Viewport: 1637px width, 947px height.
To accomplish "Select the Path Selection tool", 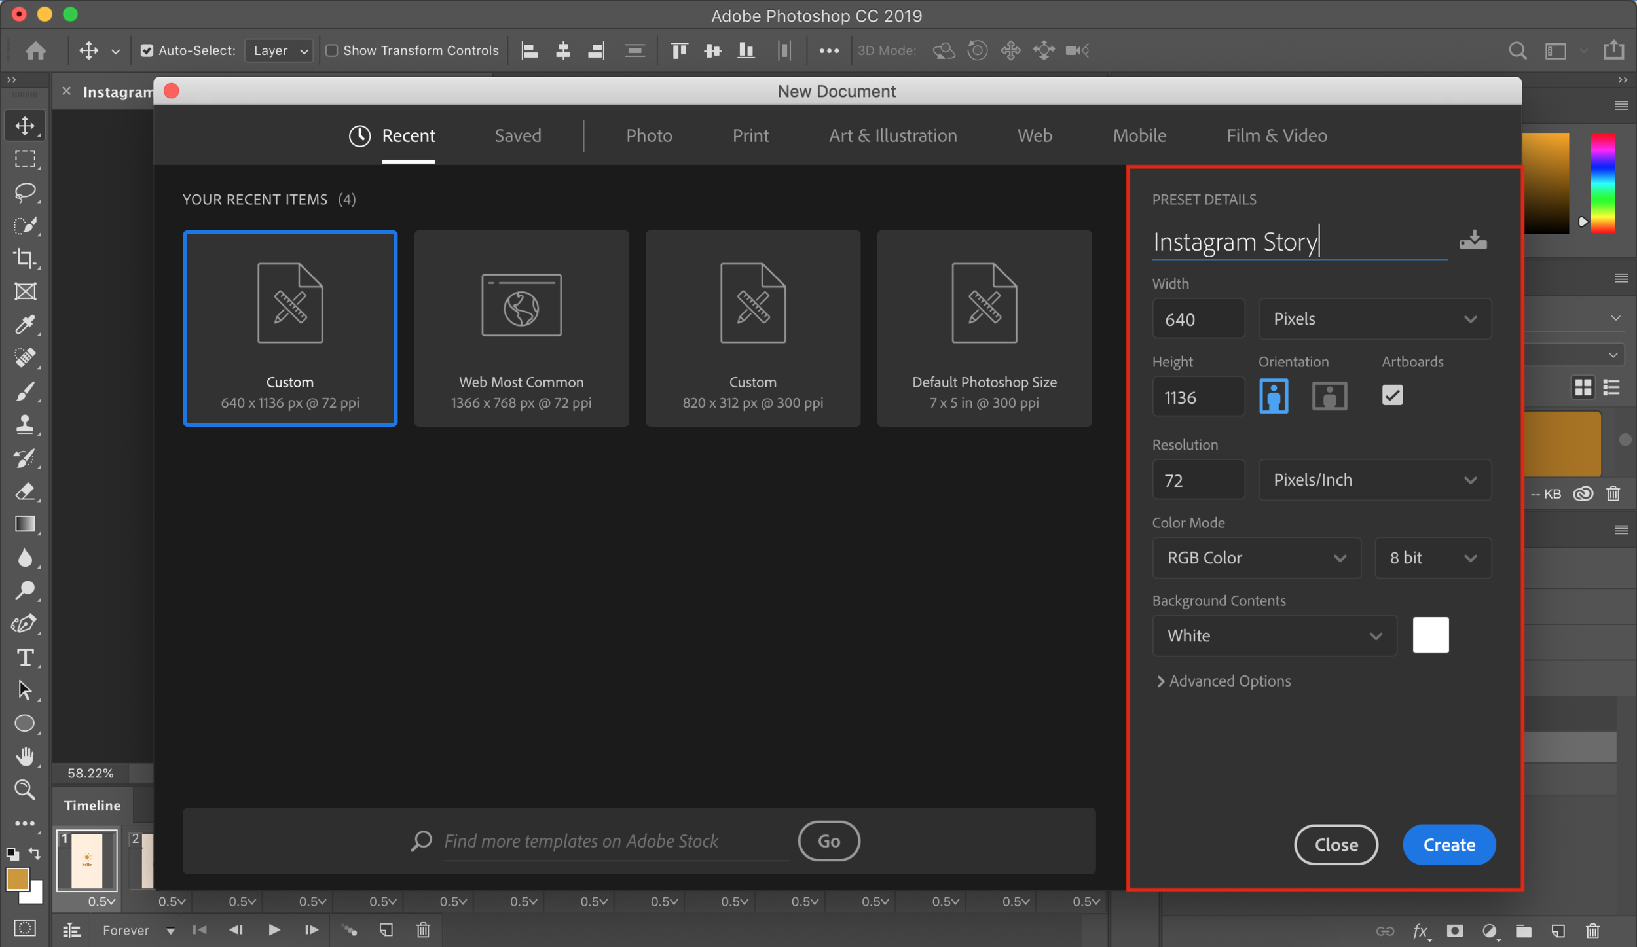I will coord(25,690).
